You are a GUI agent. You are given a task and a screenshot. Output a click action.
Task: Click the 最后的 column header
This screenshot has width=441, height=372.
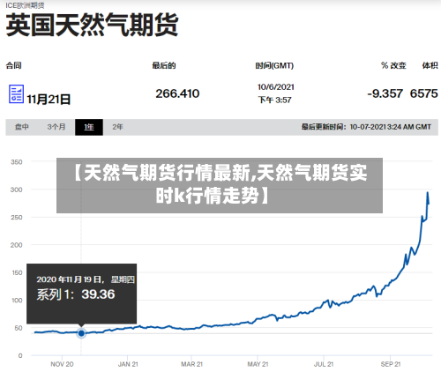(x=164, y=65)
